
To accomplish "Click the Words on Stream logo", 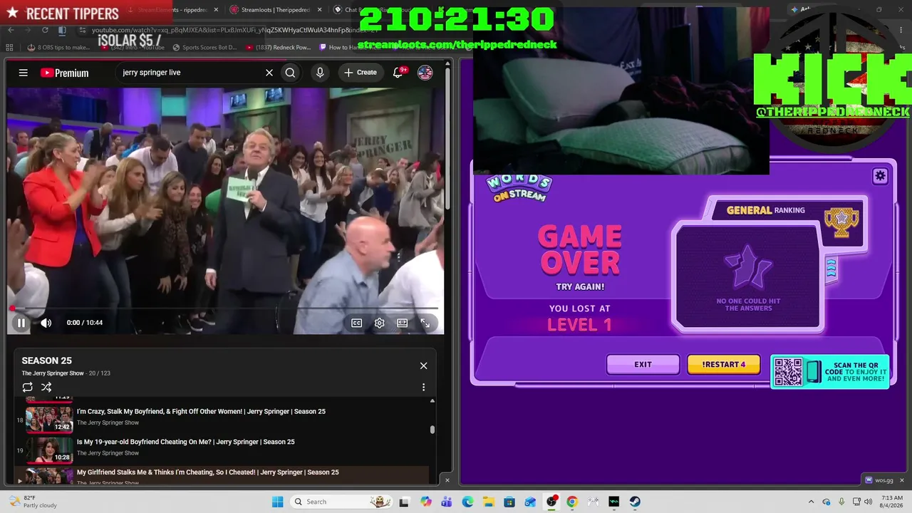I will [519, 188].
